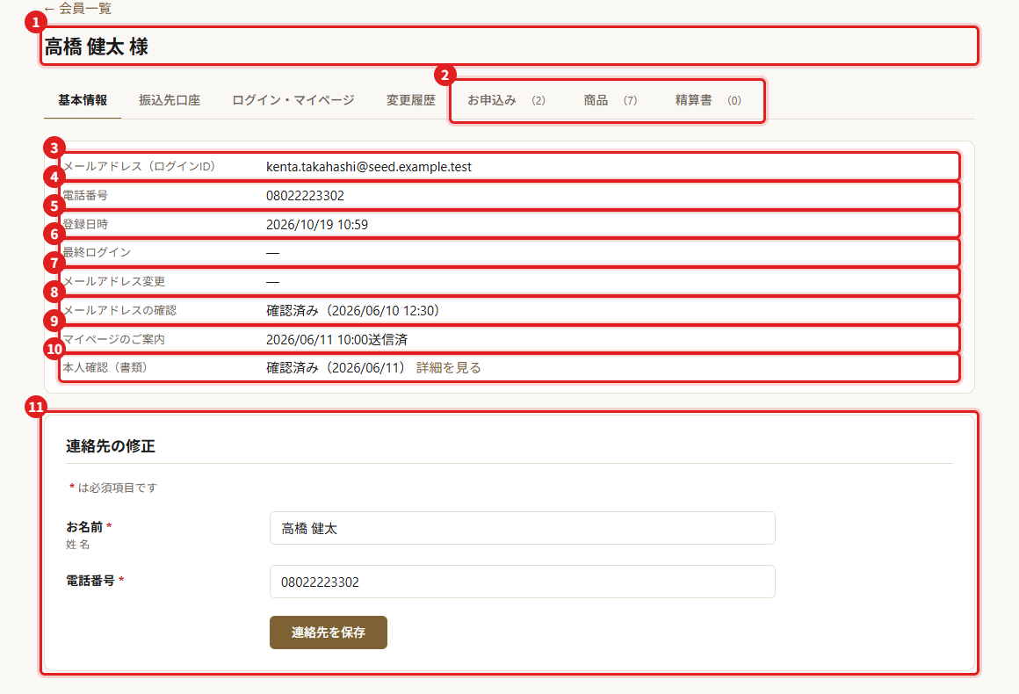Click the registration date 2026/10/19 10:59
The height and width of the screenshot is (694, 1019).
pos(317,225)
